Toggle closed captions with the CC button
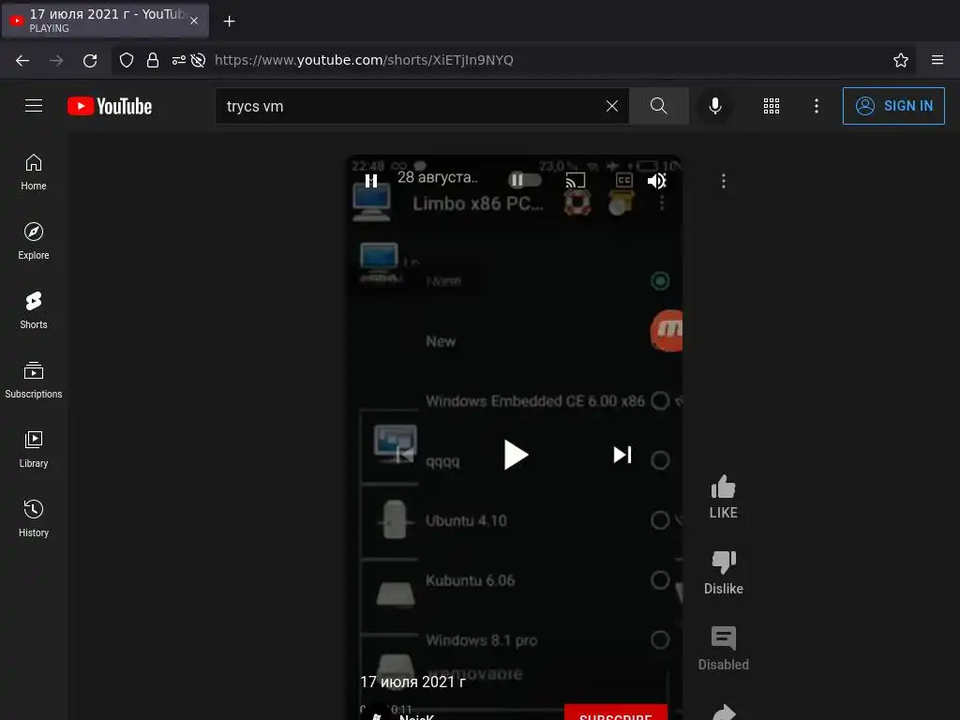The height and width of the screenshot is (720, 960). coord(623,180)
